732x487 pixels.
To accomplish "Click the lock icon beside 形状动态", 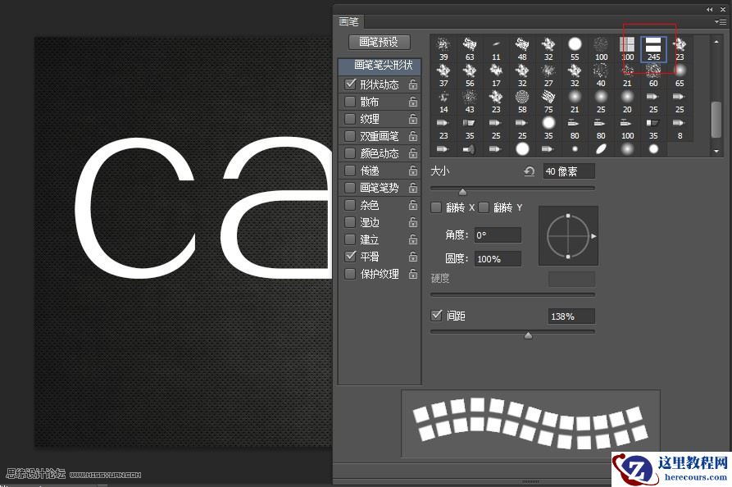I will (x=413, y=84).
